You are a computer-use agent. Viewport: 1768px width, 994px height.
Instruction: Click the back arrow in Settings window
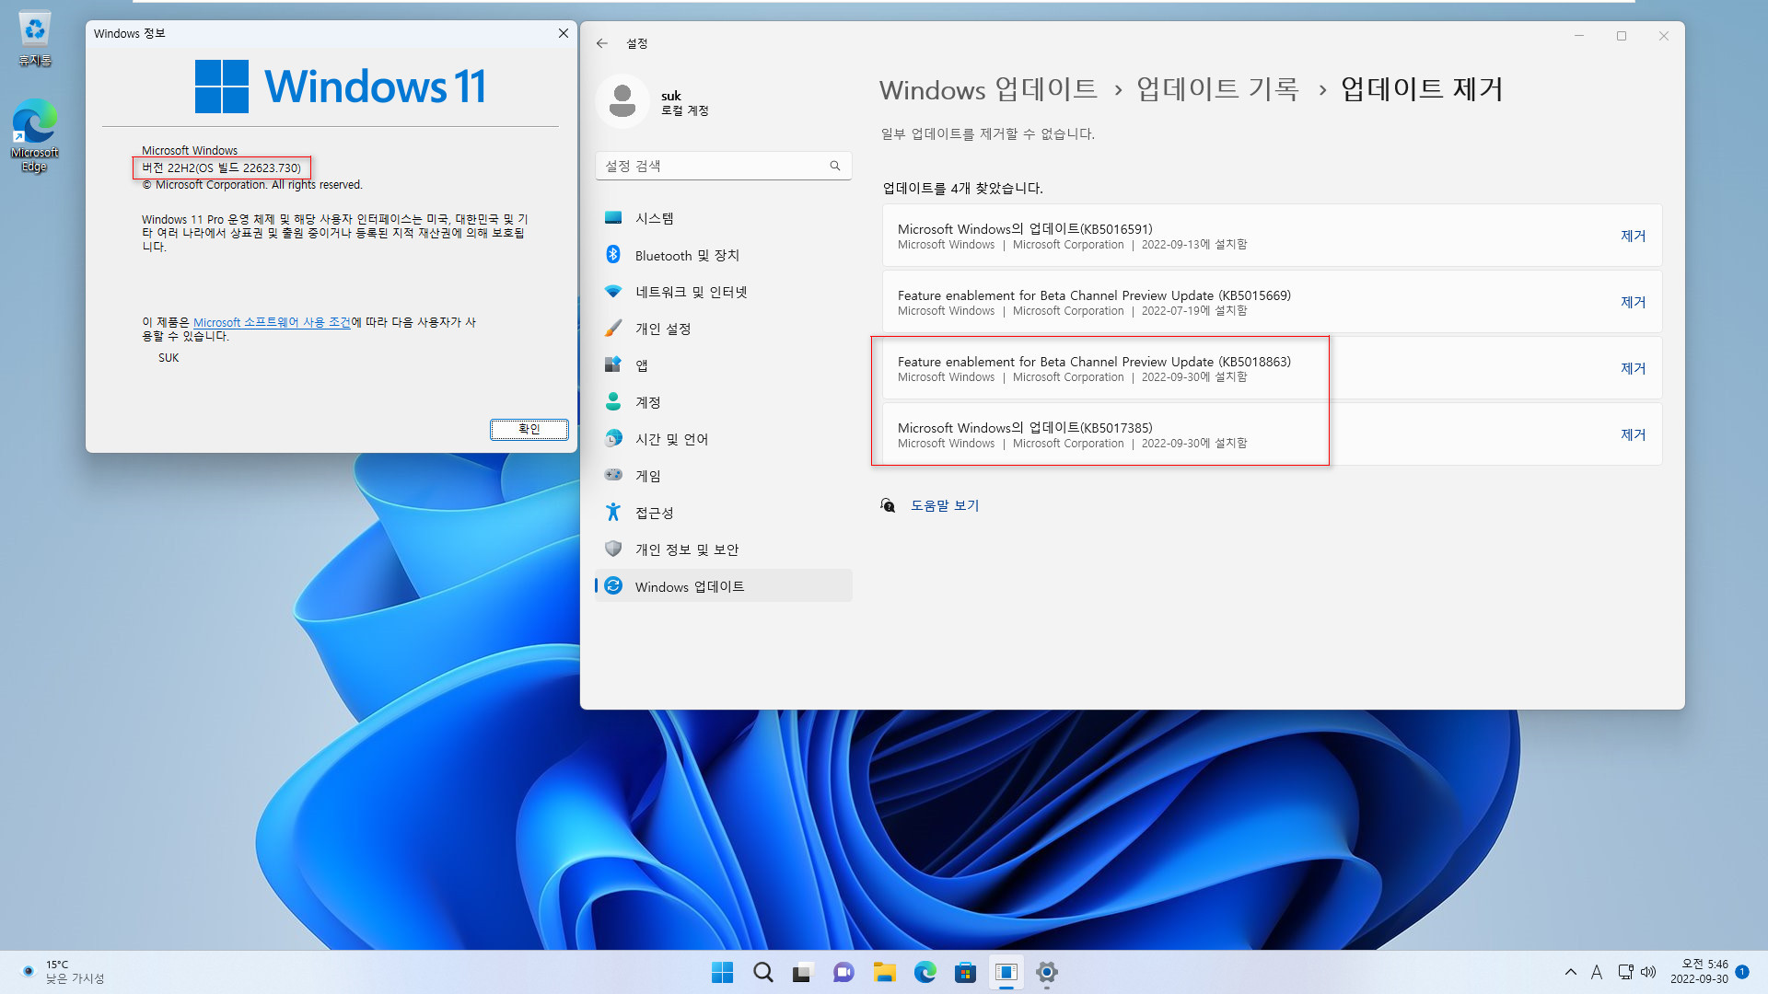click(x=602, y=43)
